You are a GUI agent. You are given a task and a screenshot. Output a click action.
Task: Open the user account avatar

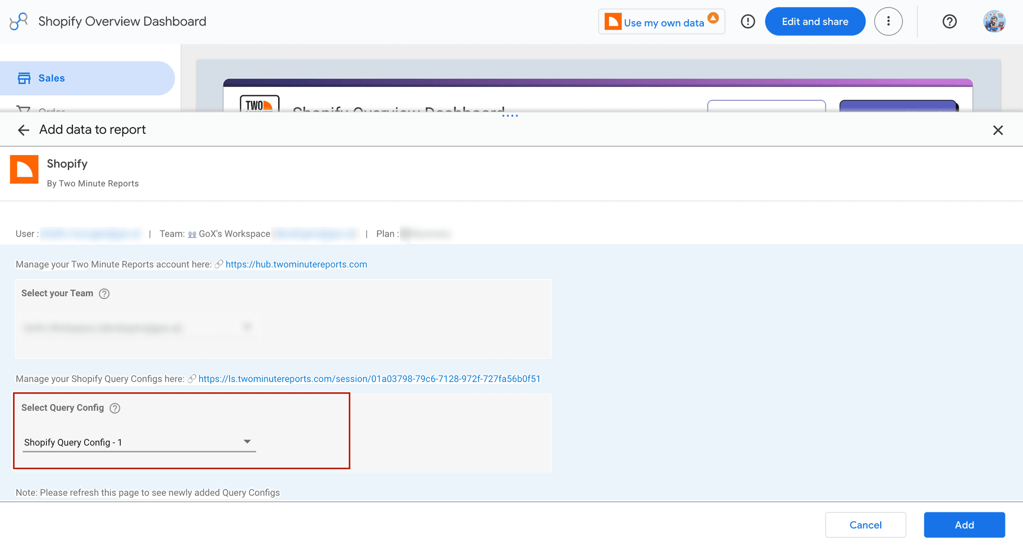pyautogui.click(x=994, y=21)
